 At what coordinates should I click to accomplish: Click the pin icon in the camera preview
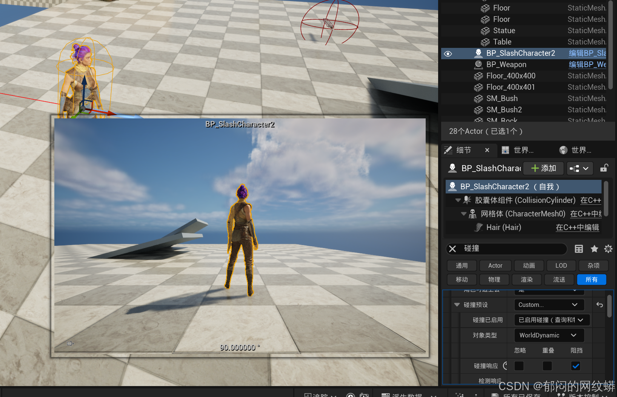coord(70,343)
